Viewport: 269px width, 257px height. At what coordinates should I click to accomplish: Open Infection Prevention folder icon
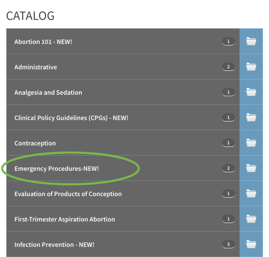[x=251, y=244]
